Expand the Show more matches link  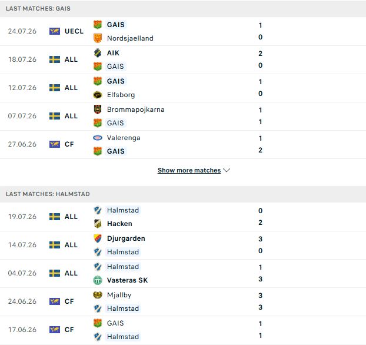[x=189, y=170]
